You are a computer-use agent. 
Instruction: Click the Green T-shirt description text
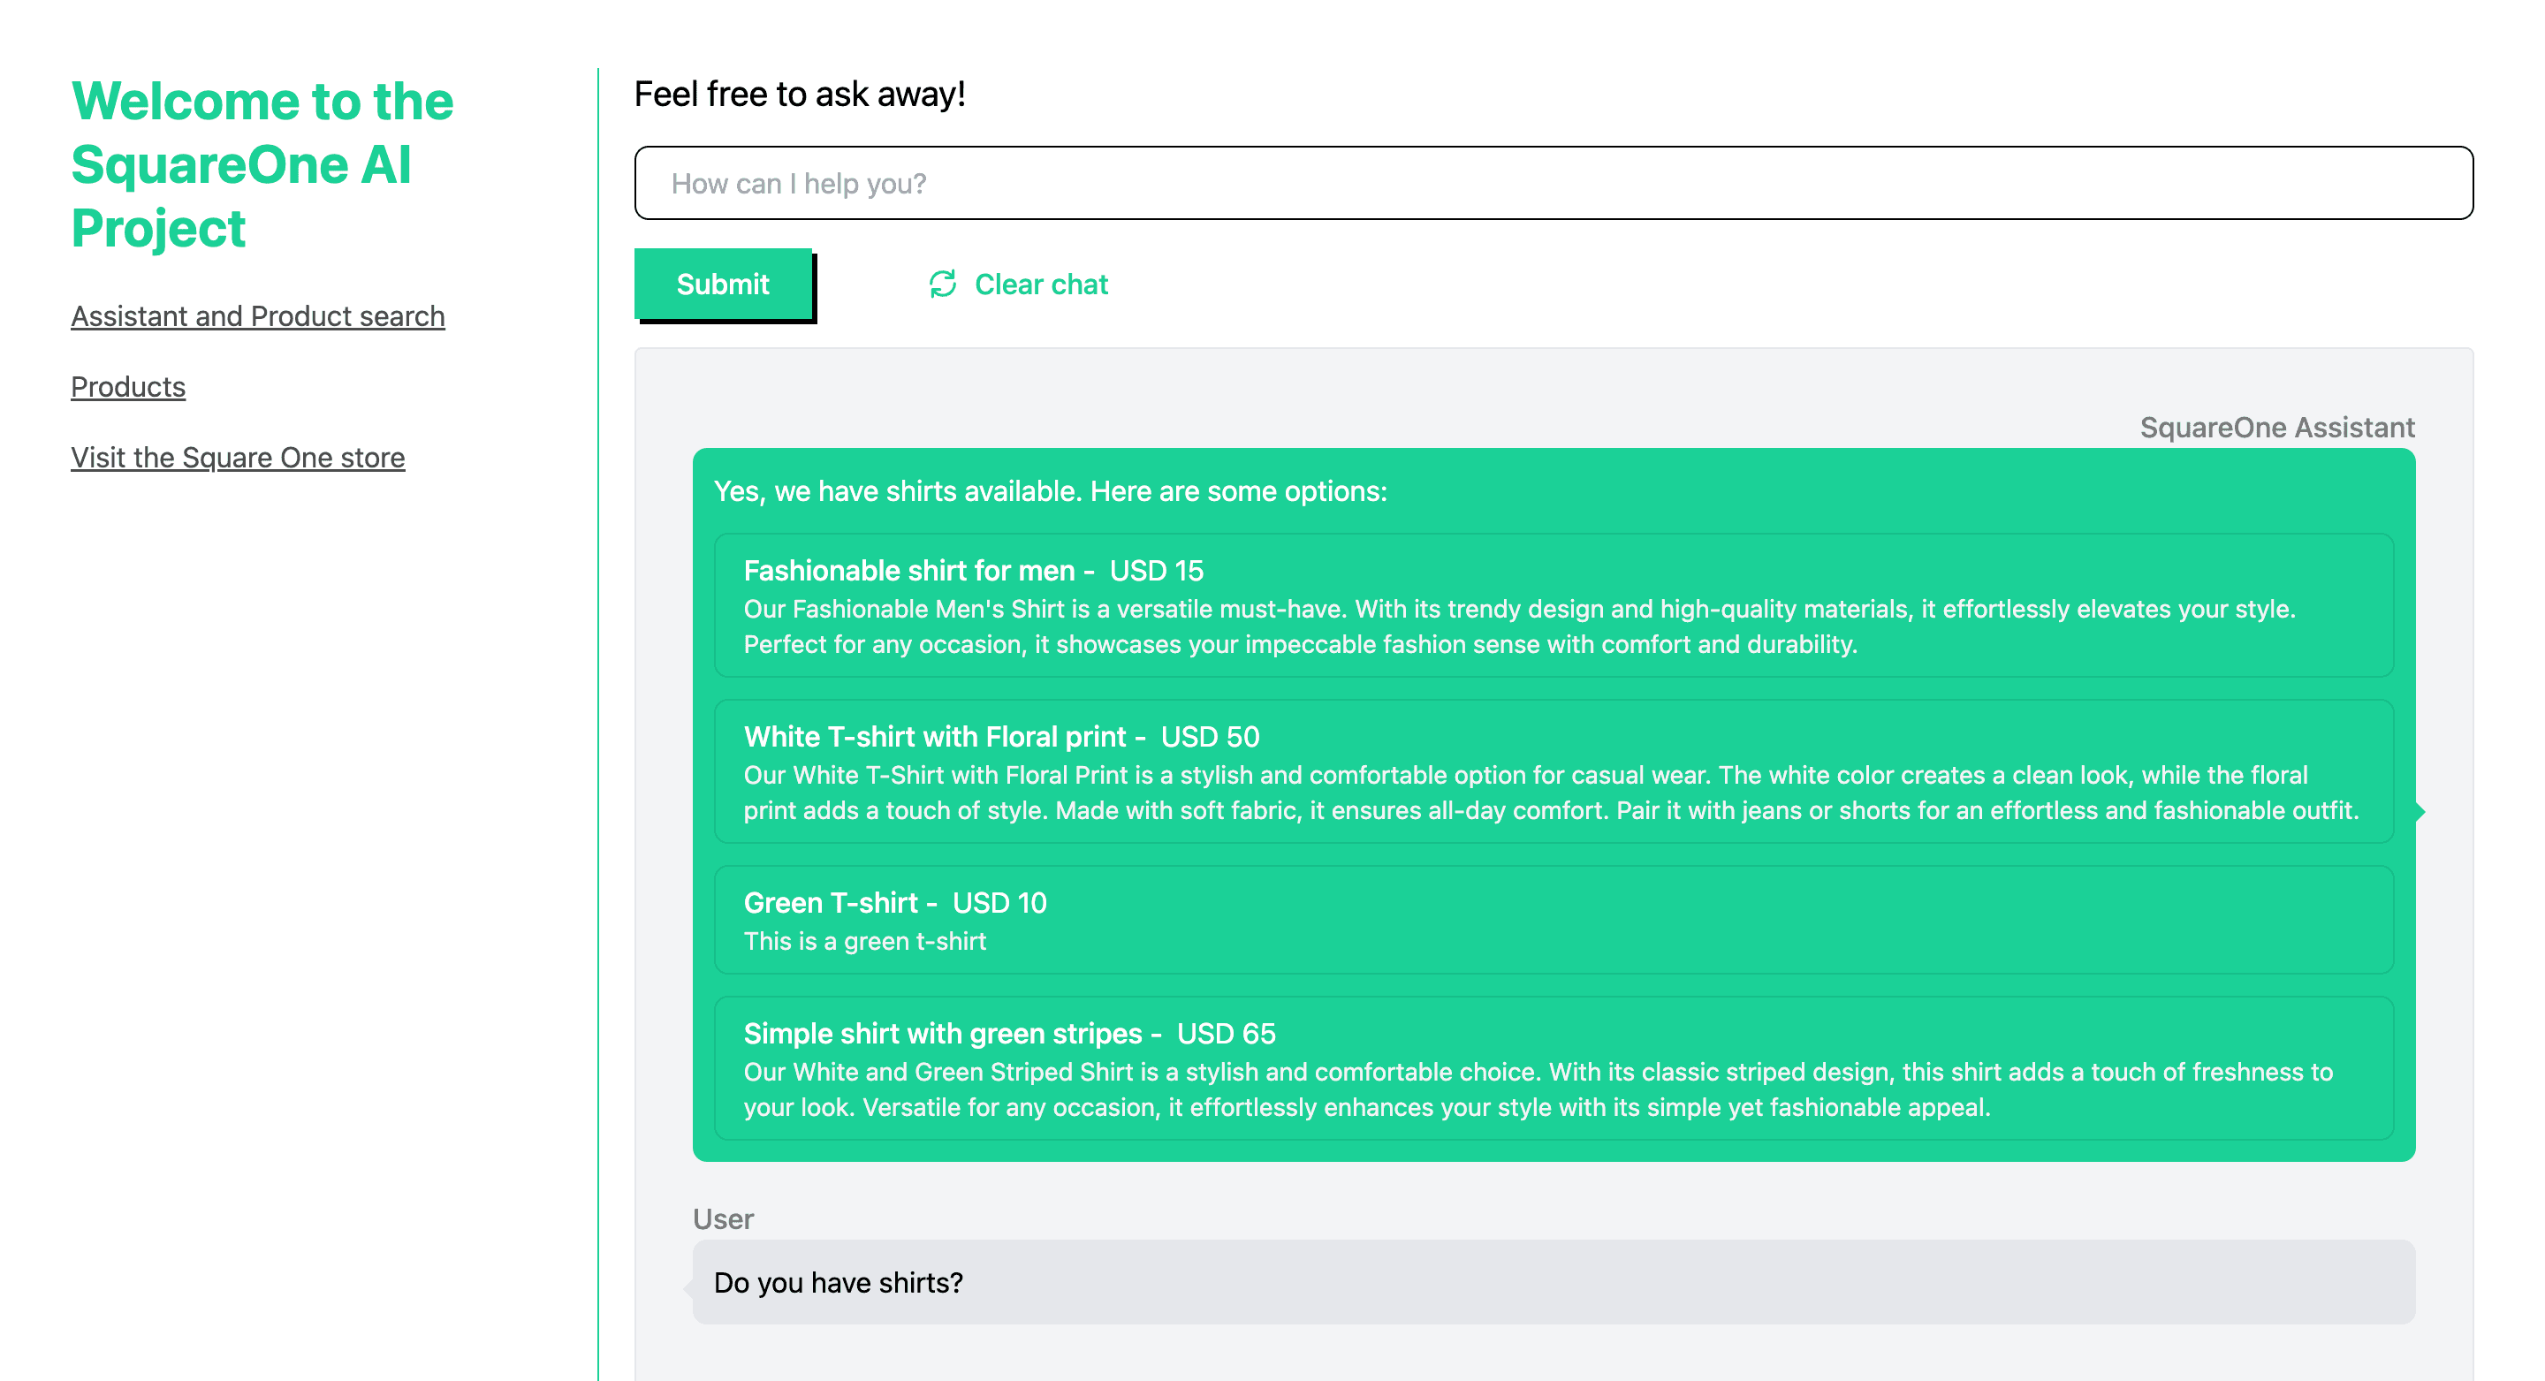click(863, 941)
